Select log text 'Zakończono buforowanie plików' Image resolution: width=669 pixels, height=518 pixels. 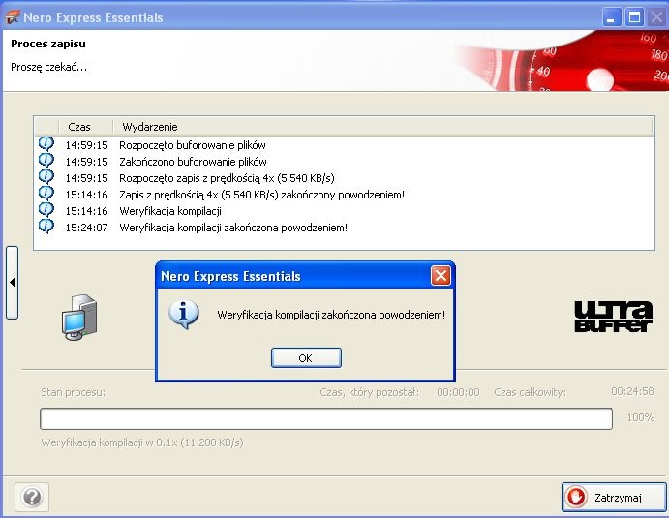coord(193,162)
